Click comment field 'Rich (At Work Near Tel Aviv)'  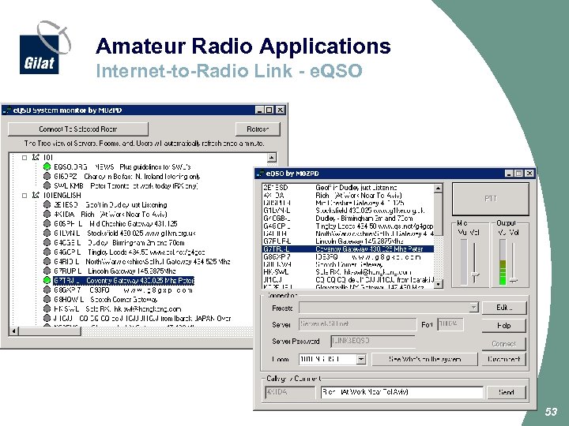pos(402,392)
